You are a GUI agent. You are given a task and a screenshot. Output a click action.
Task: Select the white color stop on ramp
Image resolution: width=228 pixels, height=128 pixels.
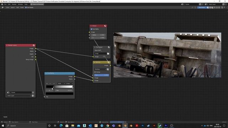pos(73,87)
